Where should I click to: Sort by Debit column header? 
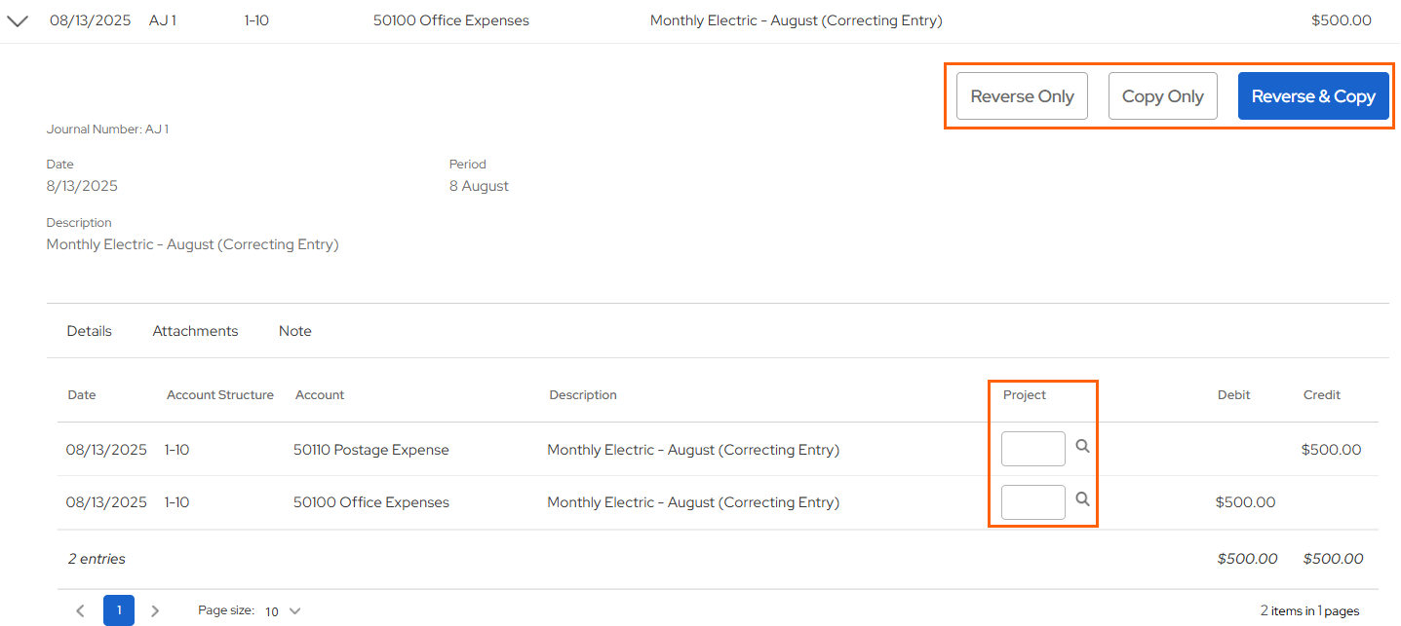click(x=1233, y=395)
